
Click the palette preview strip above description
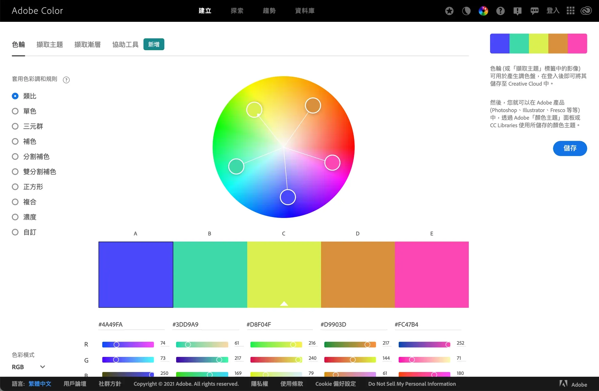click(x=539, y=44)
